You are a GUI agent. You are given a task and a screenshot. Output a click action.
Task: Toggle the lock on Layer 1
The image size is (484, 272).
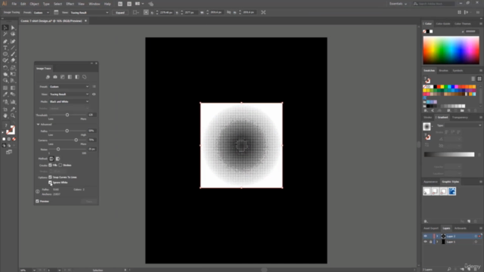coord(430,242)
